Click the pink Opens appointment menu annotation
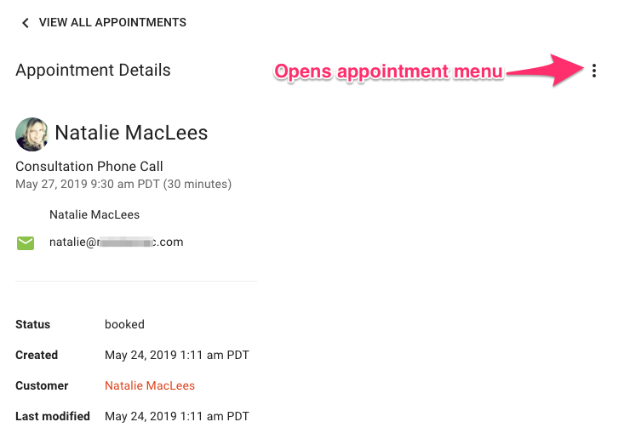 coord(388,71)
